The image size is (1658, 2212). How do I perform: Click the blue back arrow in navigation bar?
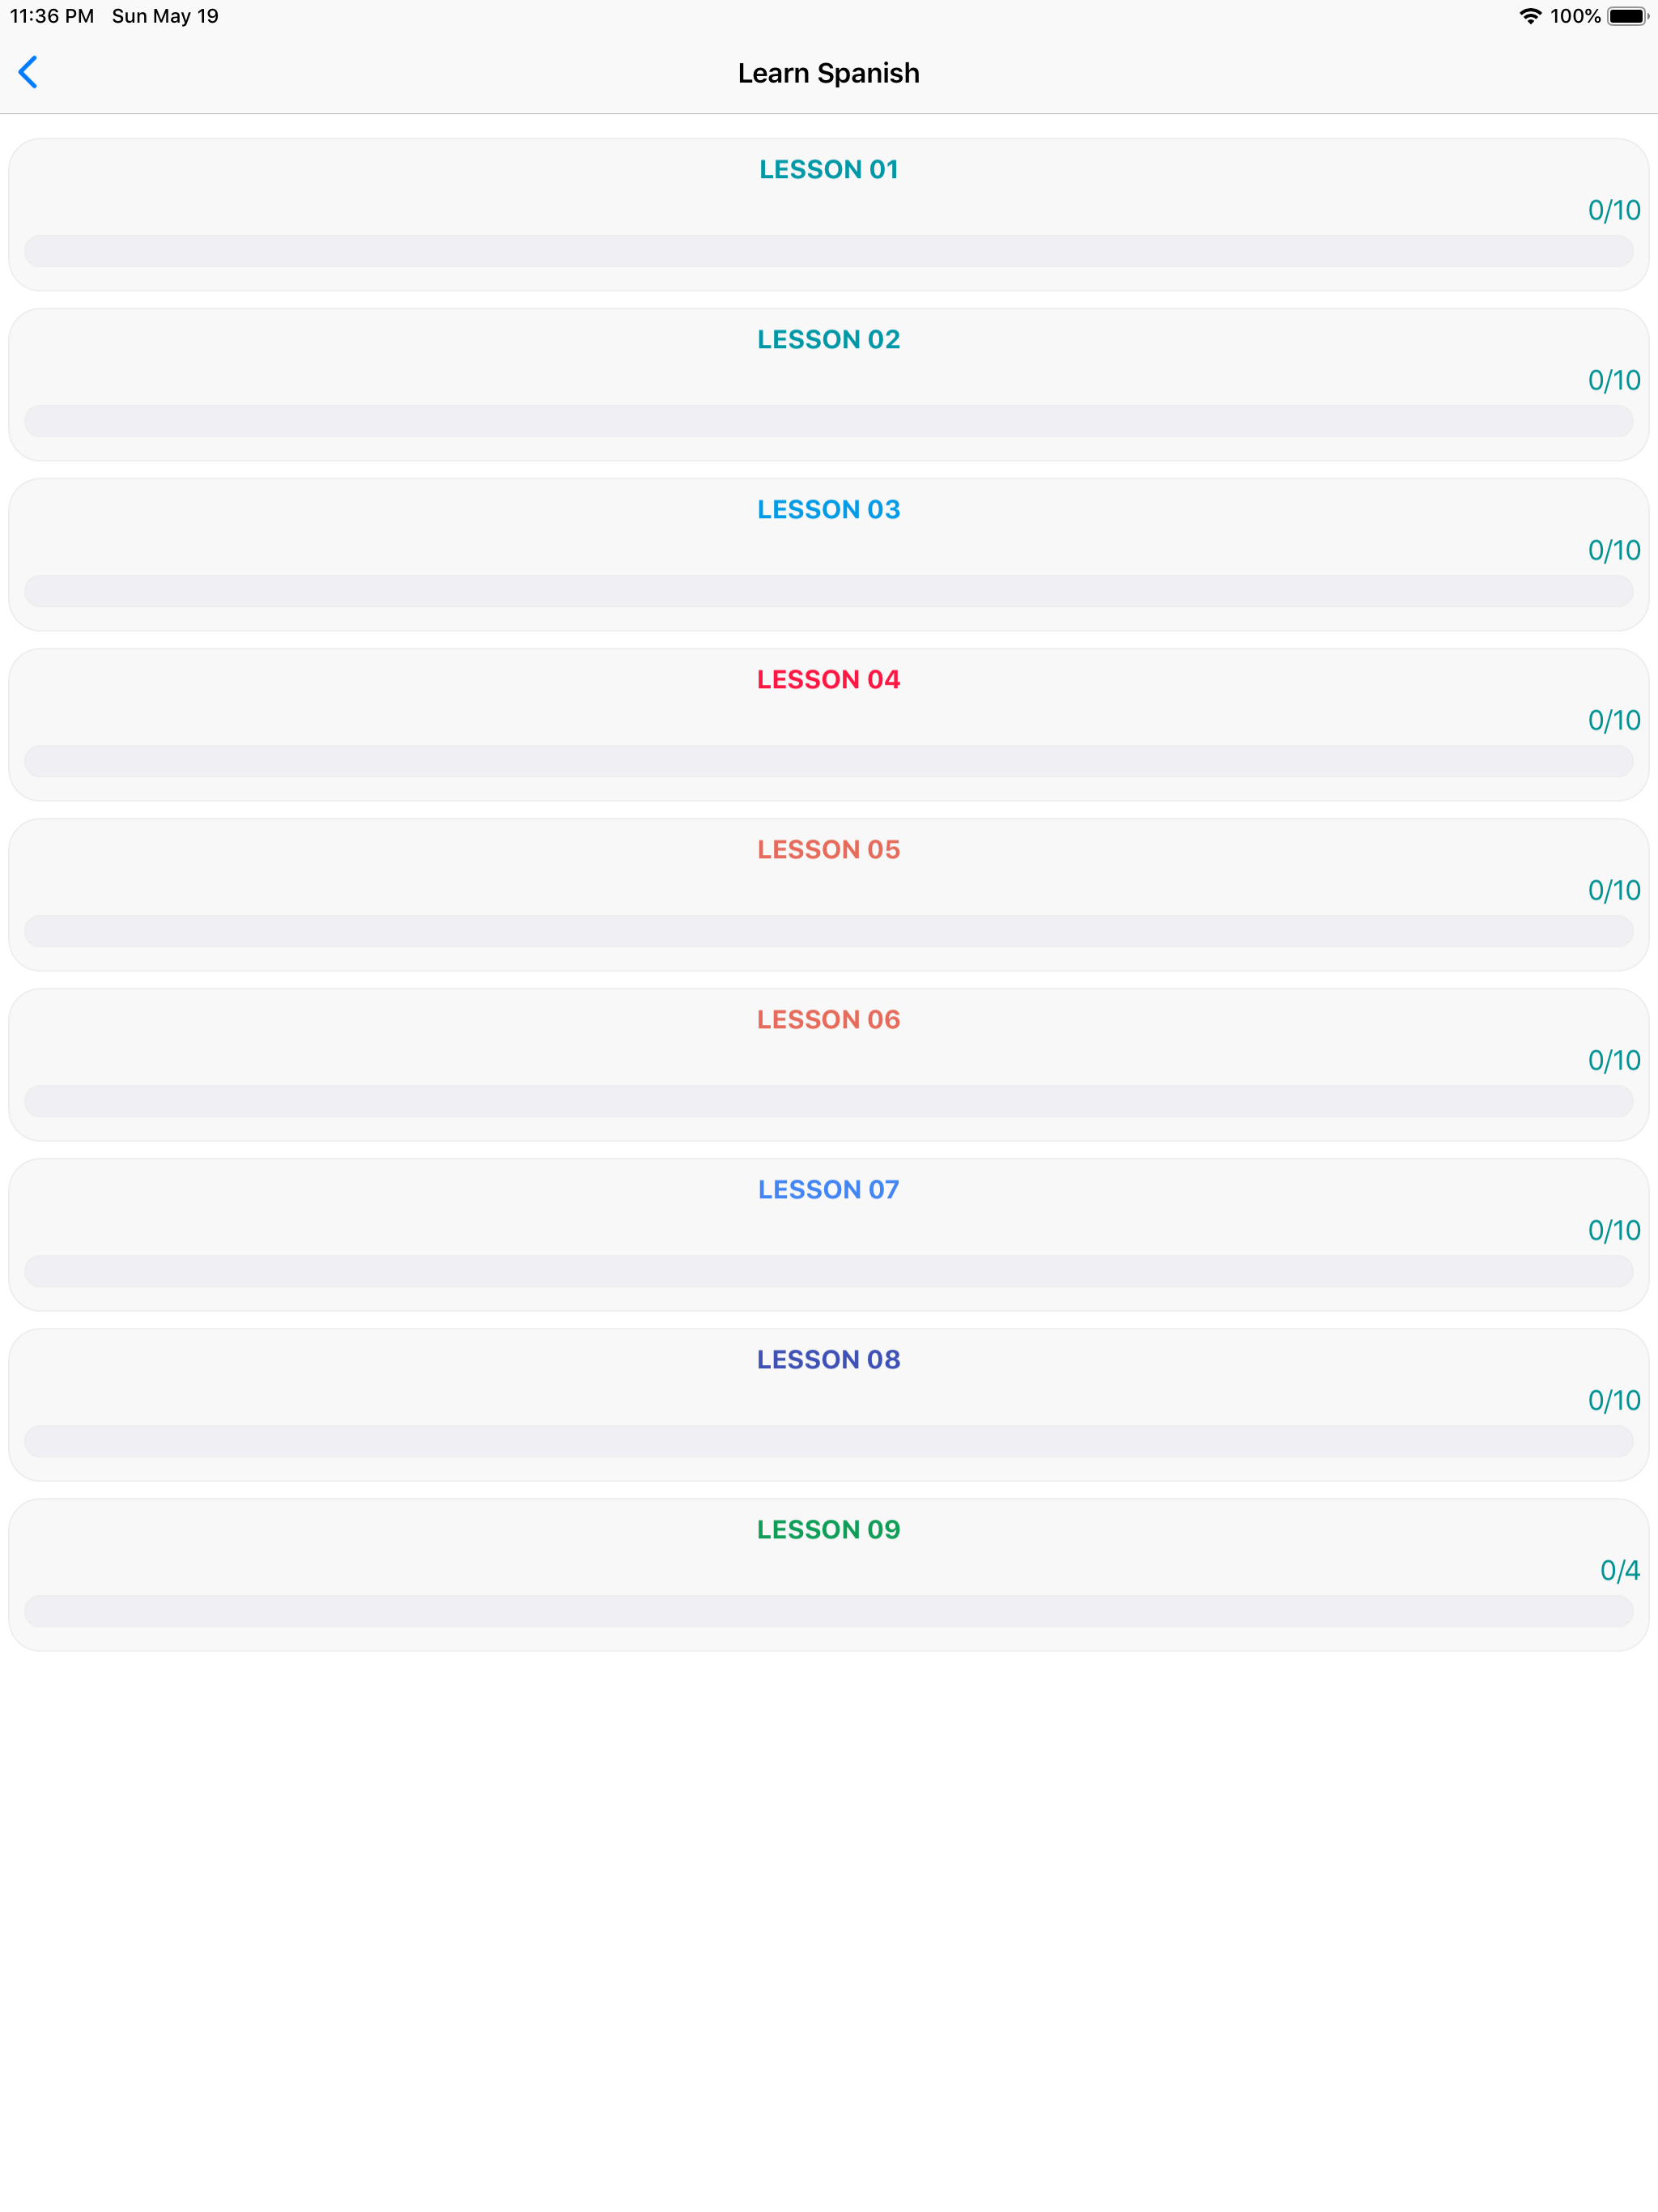pos(28,72)
